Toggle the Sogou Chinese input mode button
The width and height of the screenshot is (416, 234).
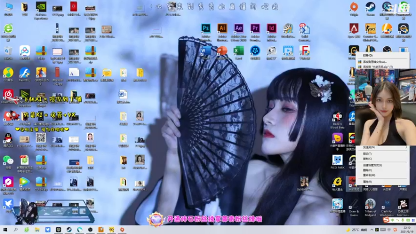tap(392, 220)
